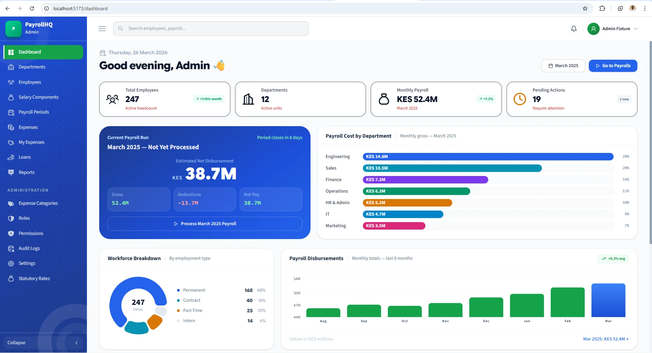This screenshot has height=353, width=652.
Task: Click the Expense Categories tags icon
Action: pyautogui.click(x=11, y=203)
